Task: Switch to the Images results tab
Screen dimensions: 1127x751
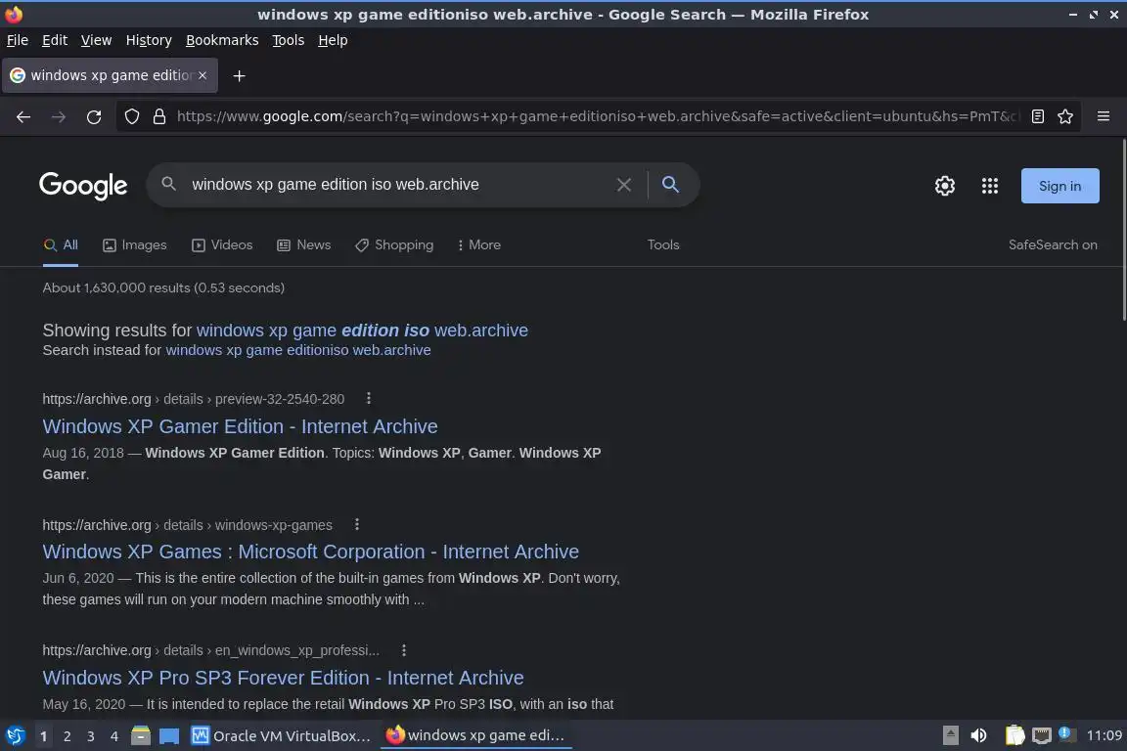Action: (x=134, y=245)
